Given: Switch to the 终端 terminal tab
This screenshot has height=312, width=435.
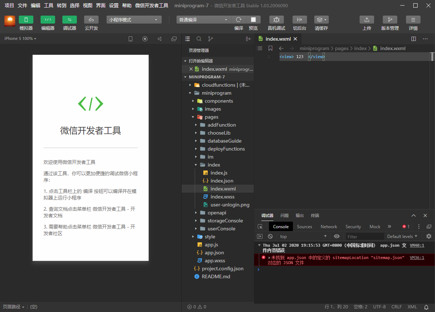Looking at the screenshot, I should click(315, 215).
